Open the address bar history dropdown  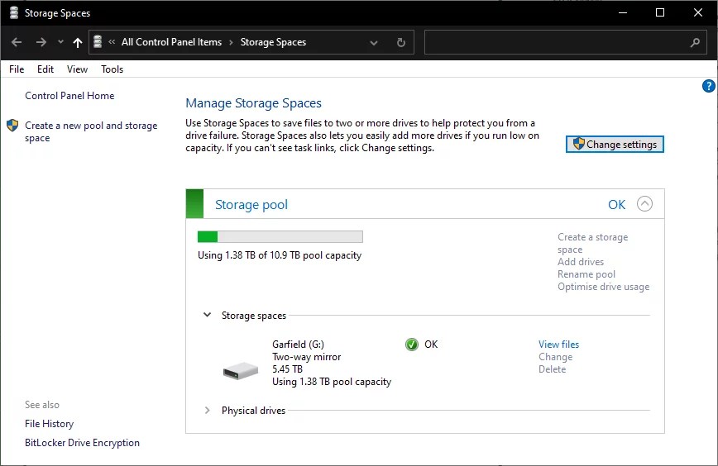[374, 42]
